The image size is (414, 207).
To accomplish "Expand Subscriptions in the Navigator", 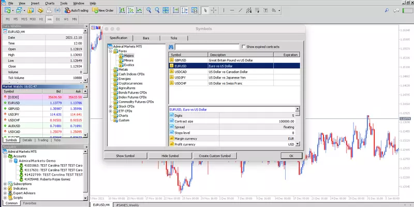I will tap(5, 184).
